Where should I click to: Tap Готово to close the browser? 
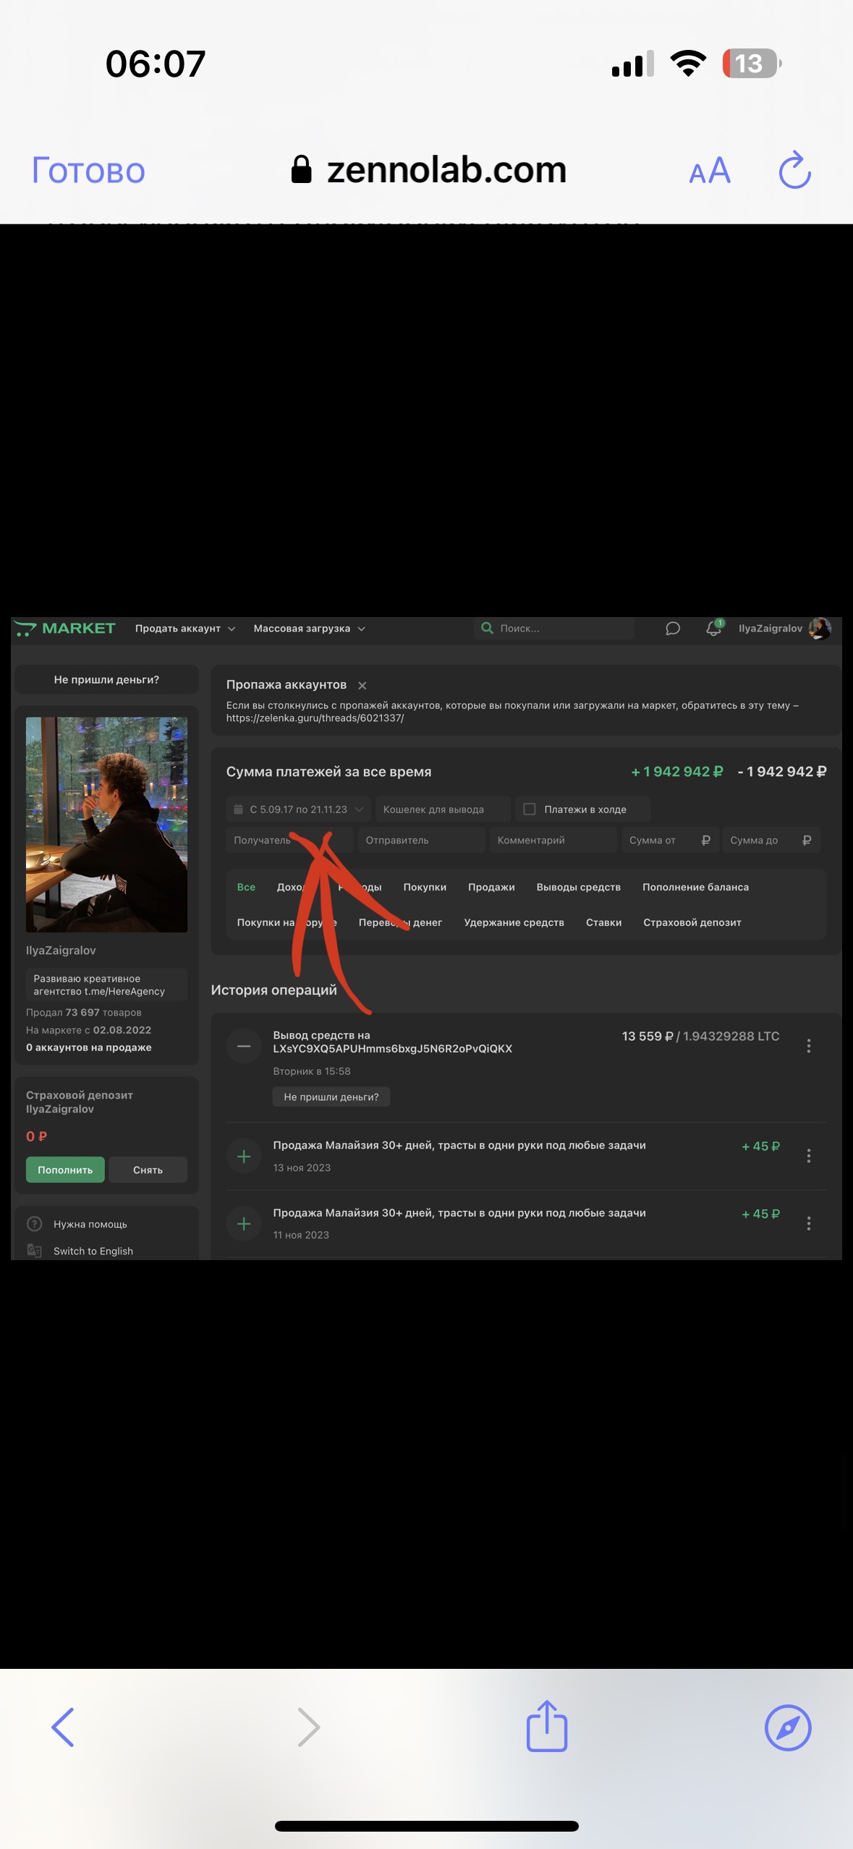coord(88,171)
